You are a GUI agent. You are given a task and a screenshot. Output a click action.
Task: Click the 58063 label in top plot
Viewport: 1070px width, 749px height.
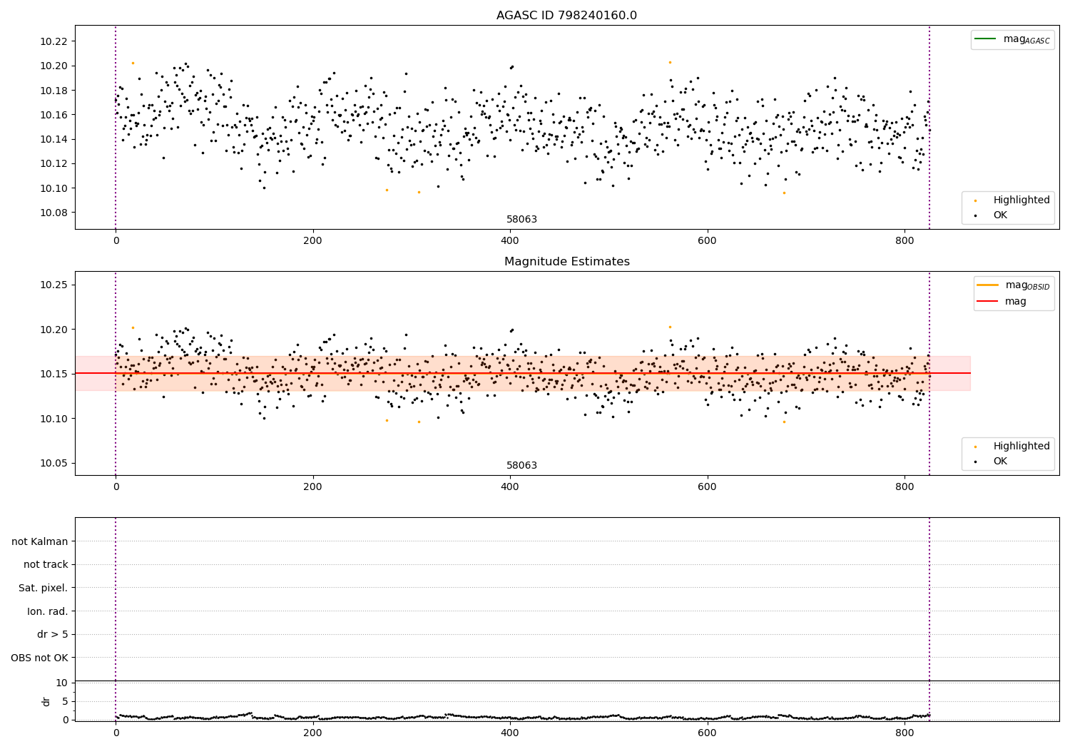coord(521,220)
